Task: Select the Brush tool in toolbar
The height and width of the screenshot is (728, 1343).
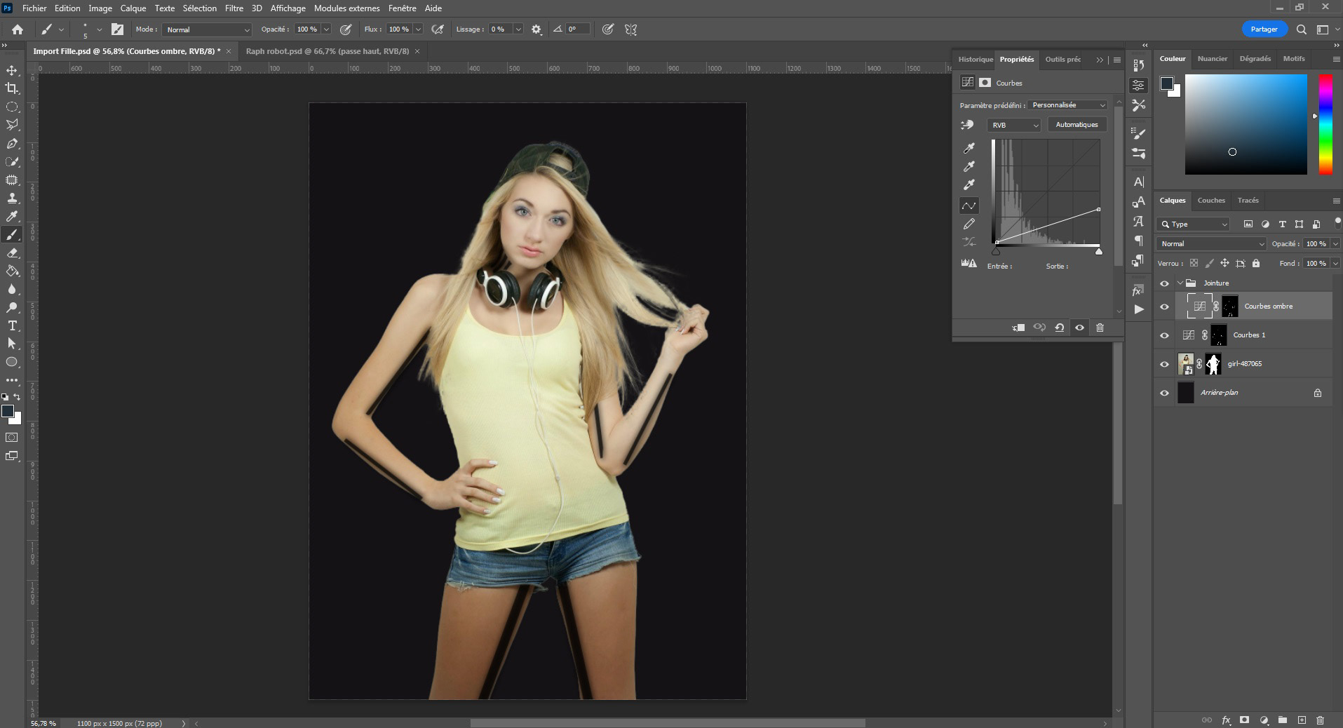Action: [x=12, y=234]
